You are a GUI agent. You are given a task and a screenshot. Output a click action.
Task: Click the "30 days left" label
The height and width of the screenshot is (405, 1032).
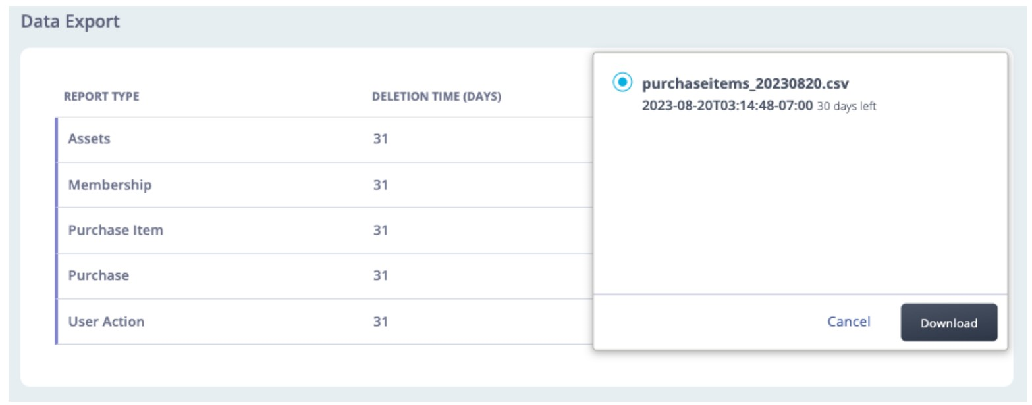(846, 106)
